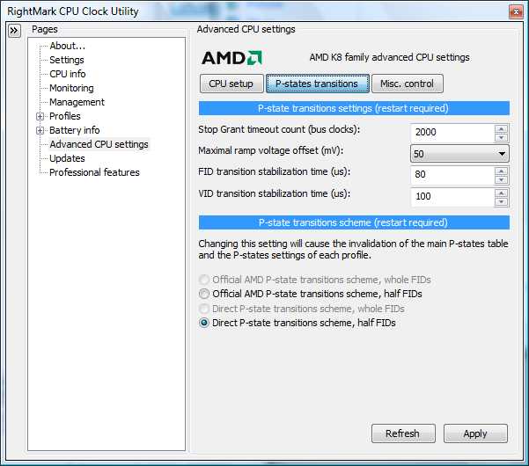Click the P-state transitions scheme header
Screen dimensions: 529x466
[354, 222]
